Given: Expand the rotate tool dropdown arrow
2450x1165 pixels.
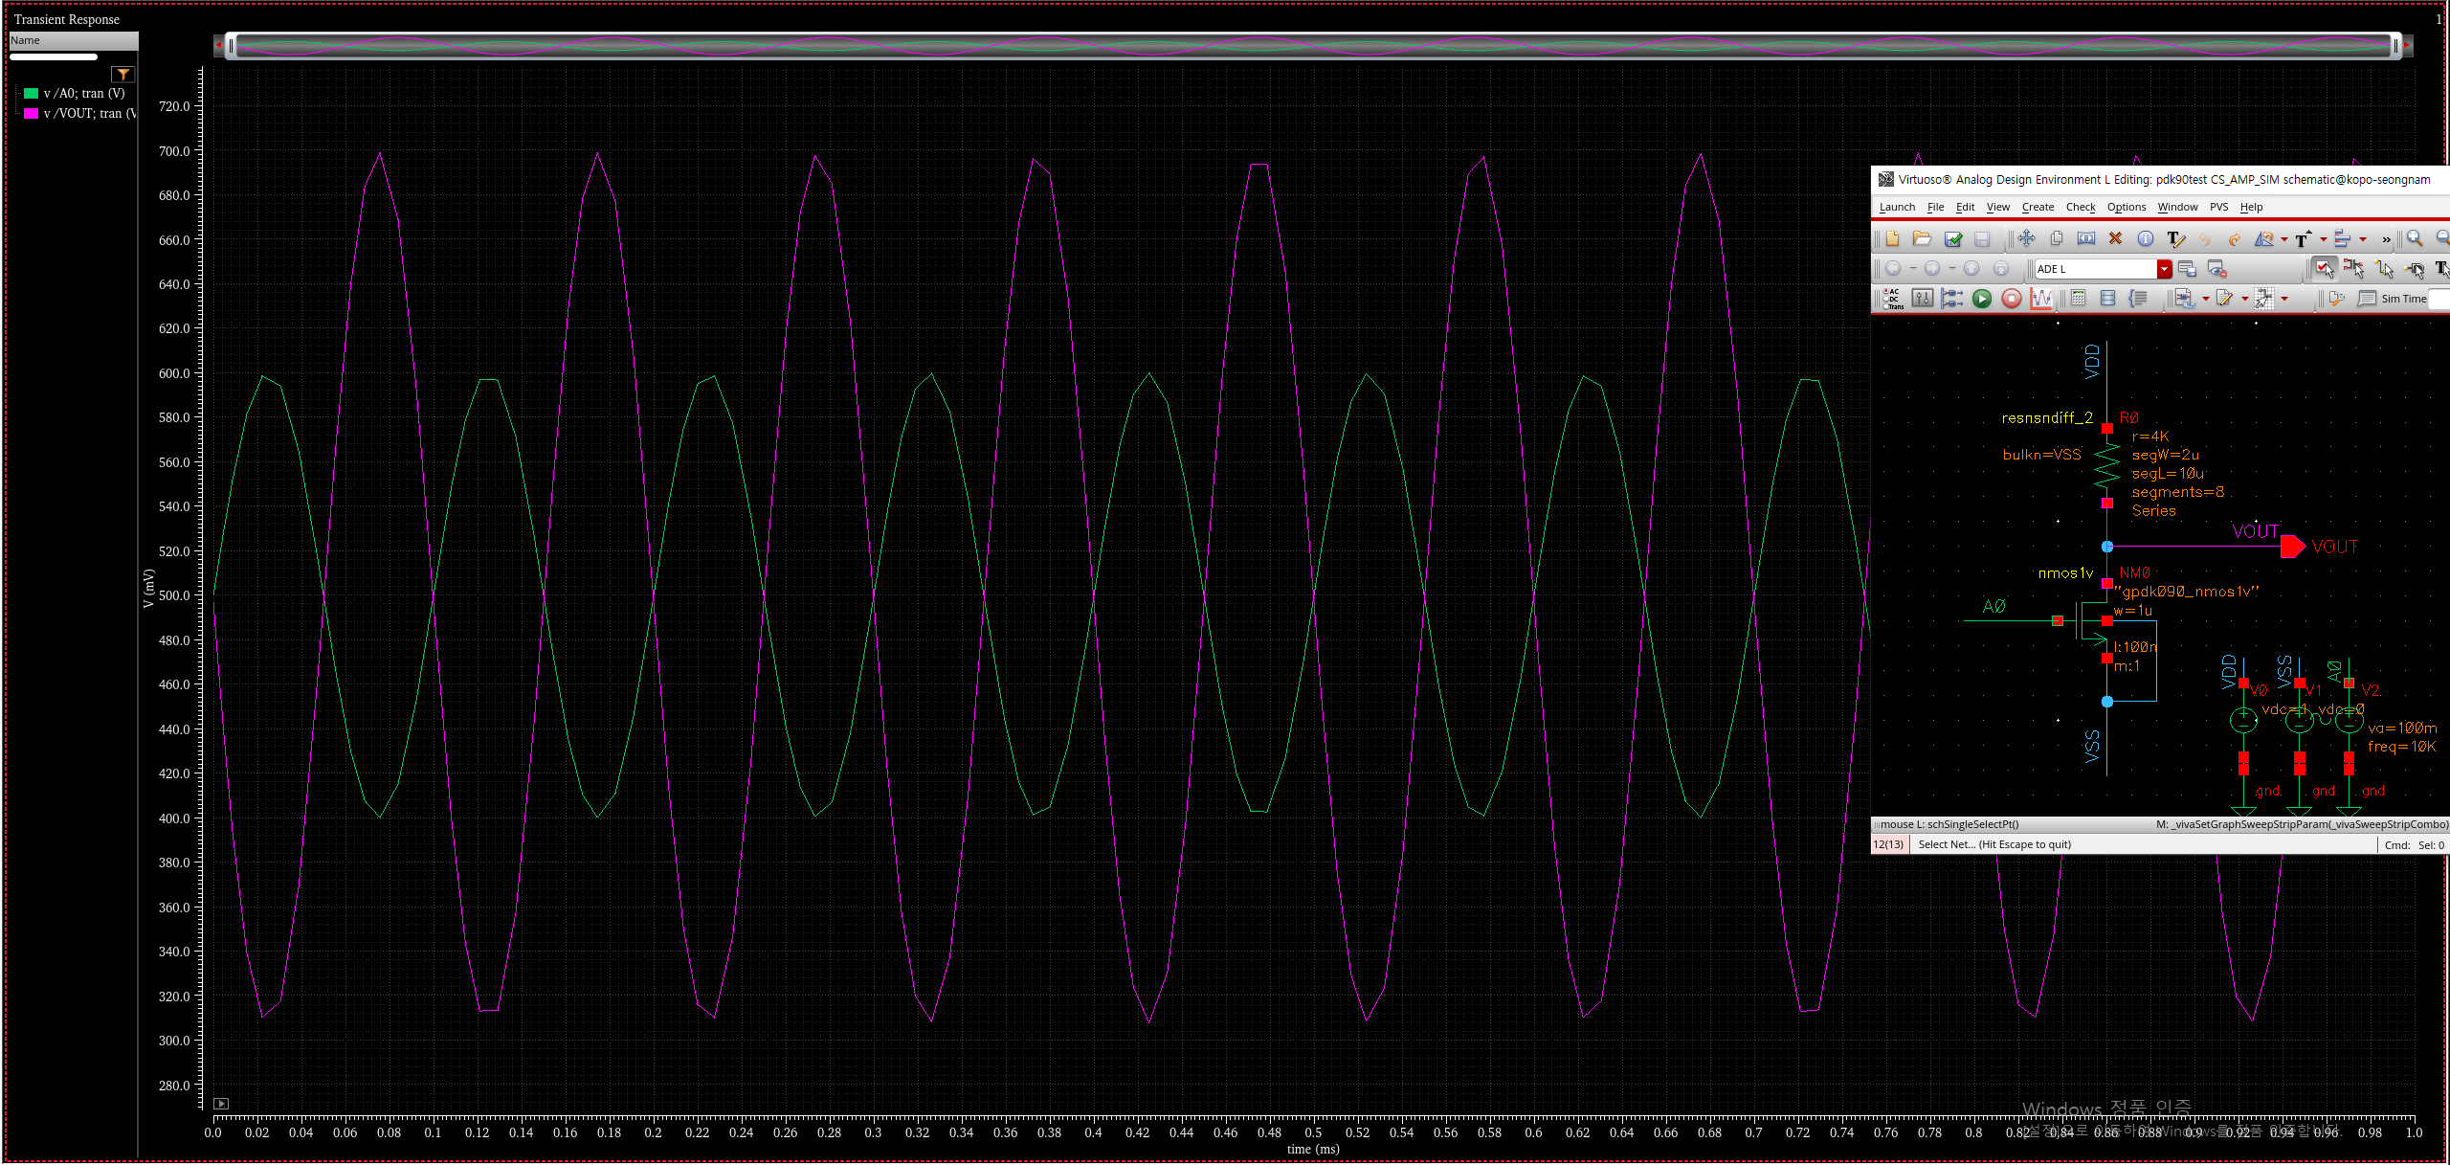Looking at the screenshot, I should point(2284,239).
